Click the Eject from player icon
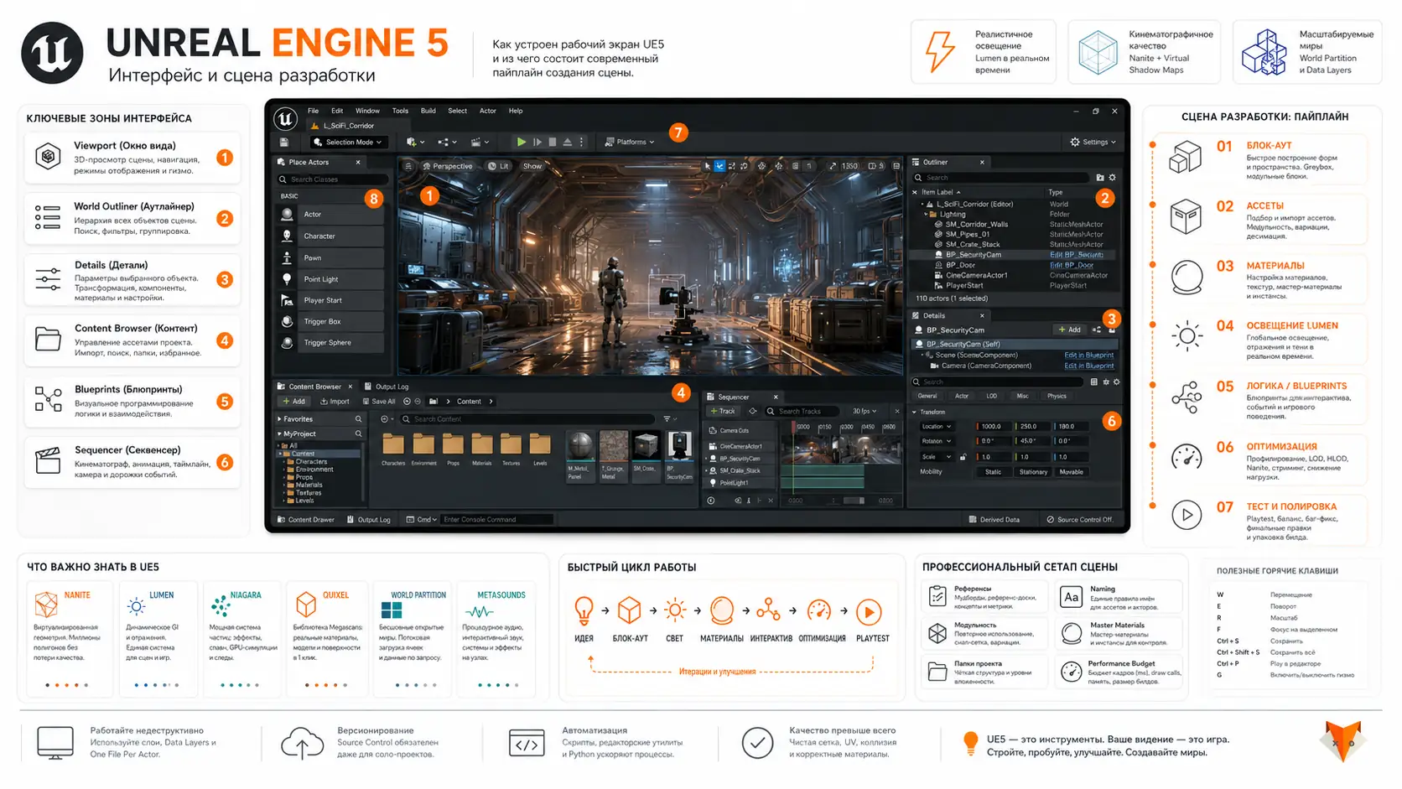Viewport: 1402px width, 789px height. (x=568, y=142)
